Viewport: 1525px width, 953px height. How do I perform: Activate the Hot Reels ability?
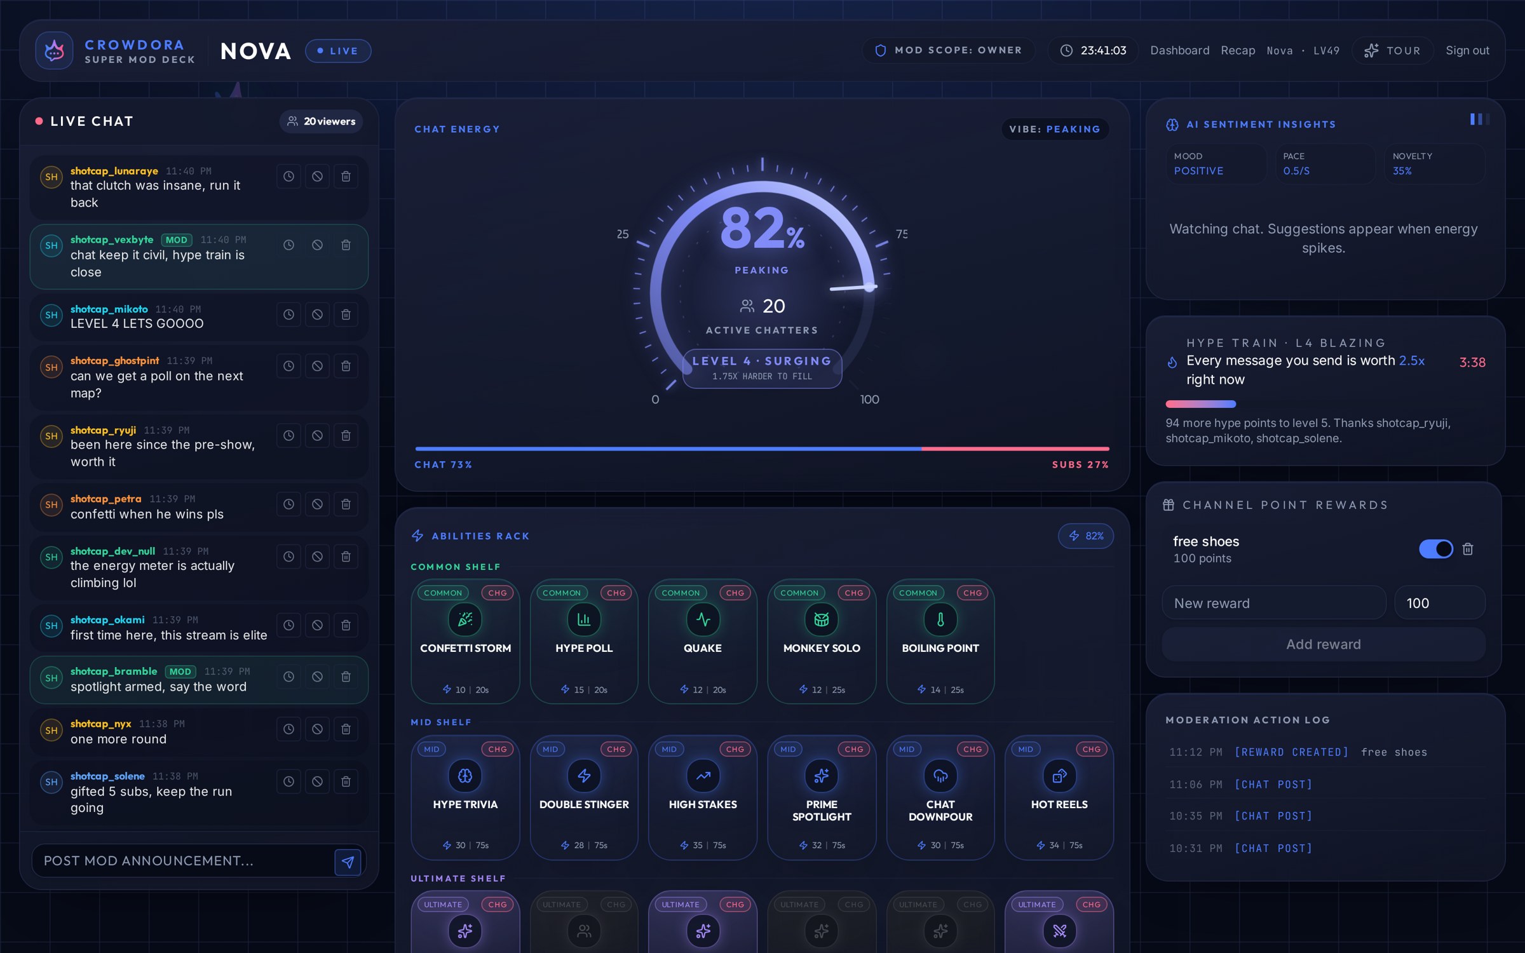tap(1059, 797)
